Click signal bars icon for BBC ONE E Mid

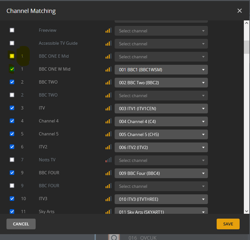[x=108, y=56]
